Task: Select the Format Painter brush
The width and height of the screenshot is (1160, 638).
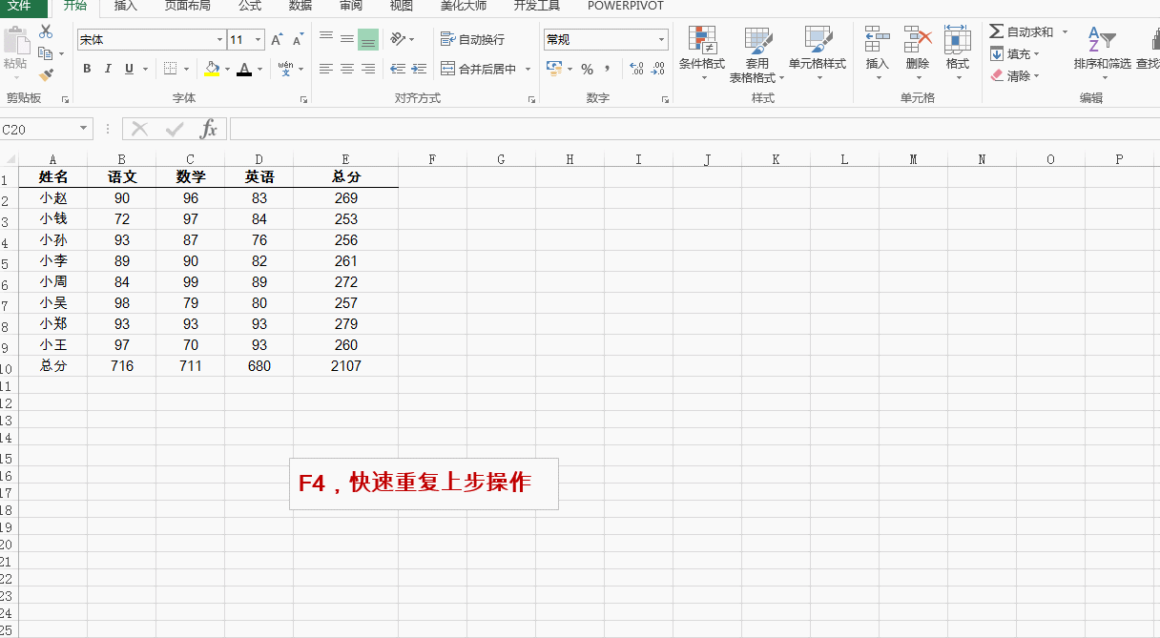Action: 46,74
